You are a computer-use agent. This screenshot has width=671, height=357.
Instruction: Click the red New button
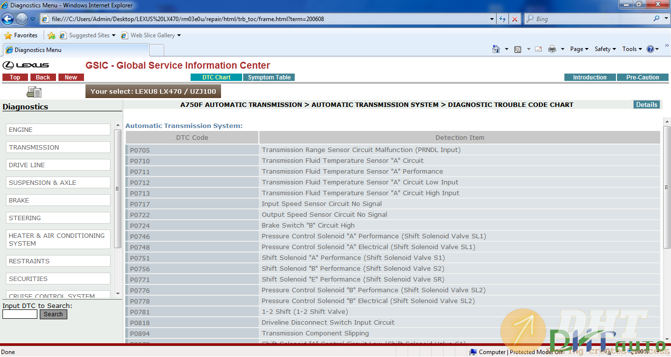71,77
